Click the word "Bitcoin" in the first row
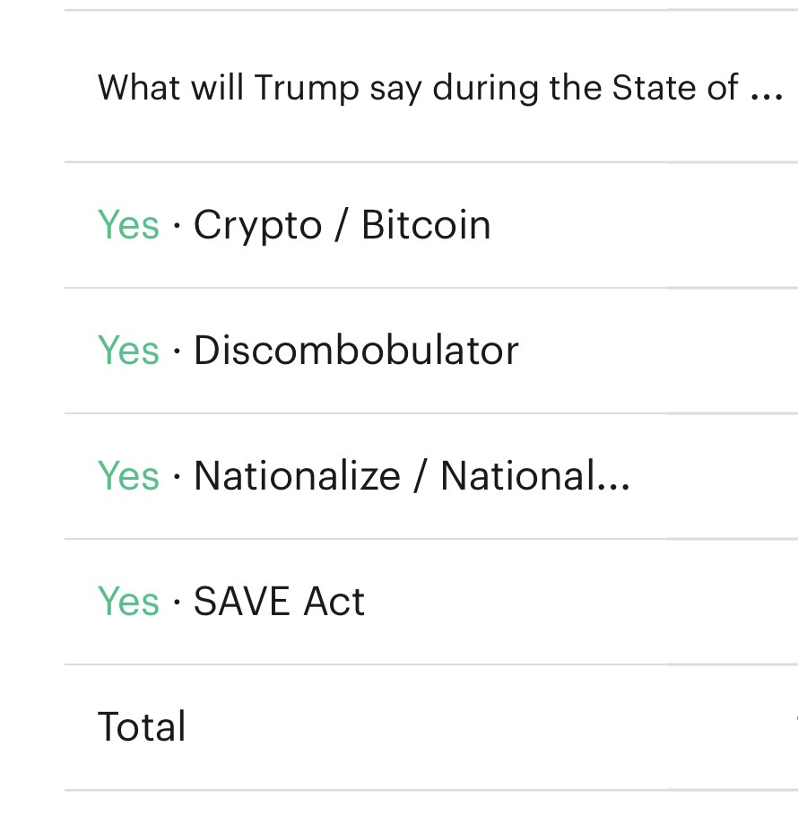This screenshot has height=816, width=798. click(426, 225)
